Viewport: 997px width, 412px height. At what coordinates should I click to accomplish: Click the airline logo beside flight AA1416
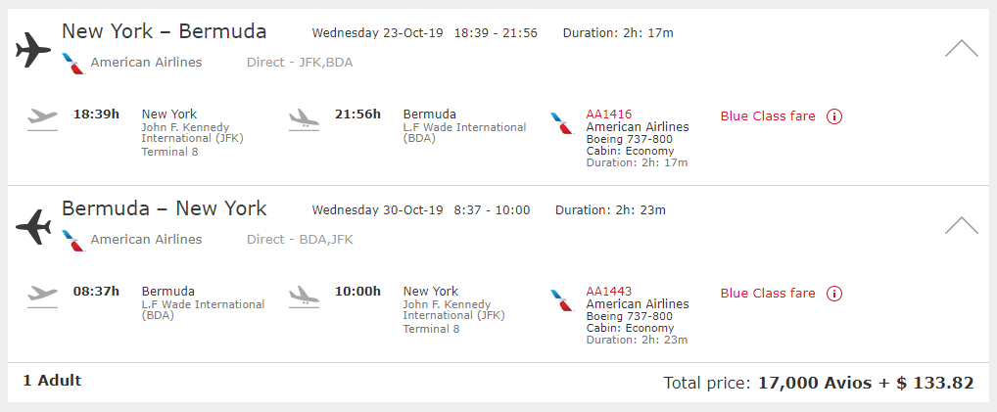tap(562, 123)
